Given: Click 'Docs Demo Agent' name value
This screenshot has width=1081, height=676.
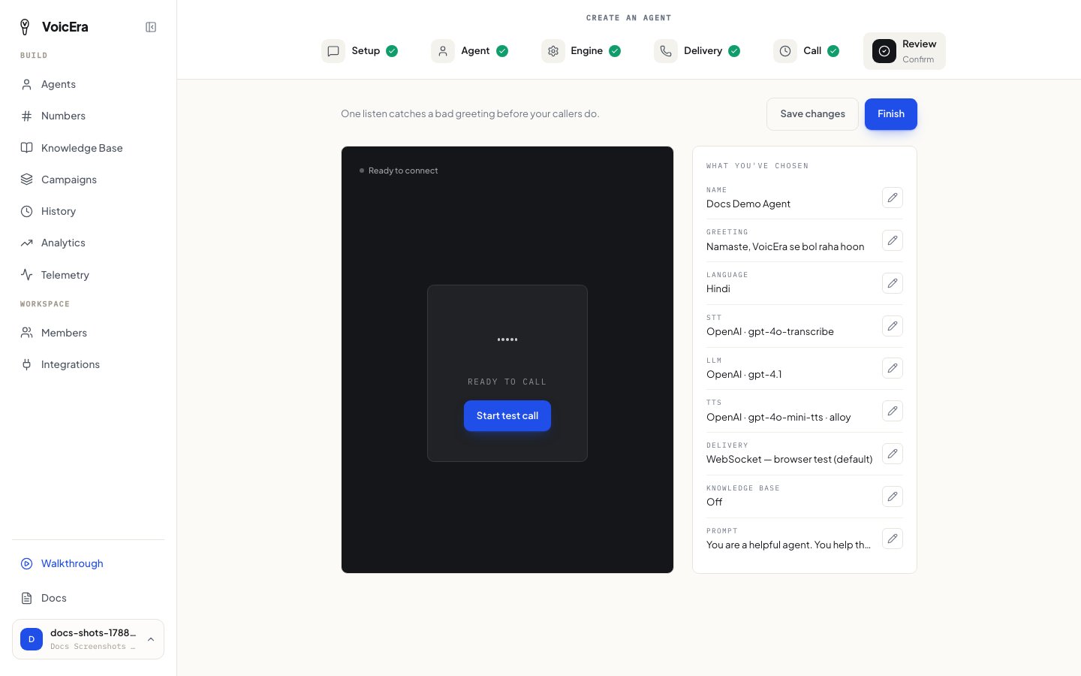Looking at the screenshot, I should click(x=748, y=204).
